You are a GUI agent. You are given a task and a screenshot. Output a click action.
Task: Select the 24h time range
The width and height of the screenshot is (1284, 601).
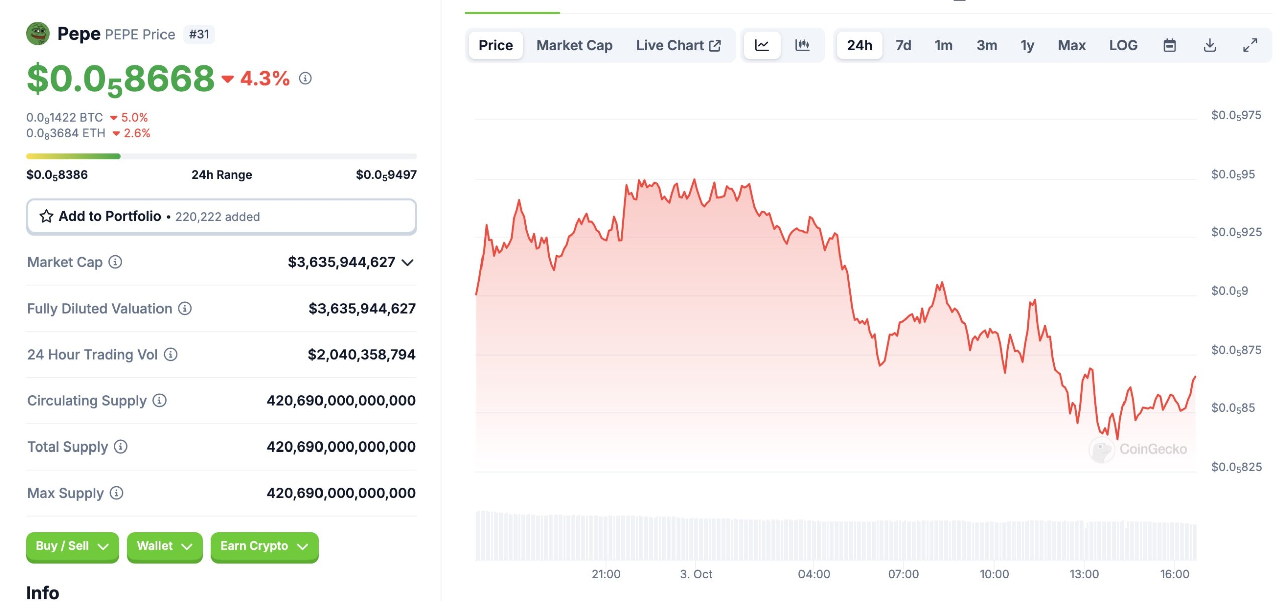point(859,45)
